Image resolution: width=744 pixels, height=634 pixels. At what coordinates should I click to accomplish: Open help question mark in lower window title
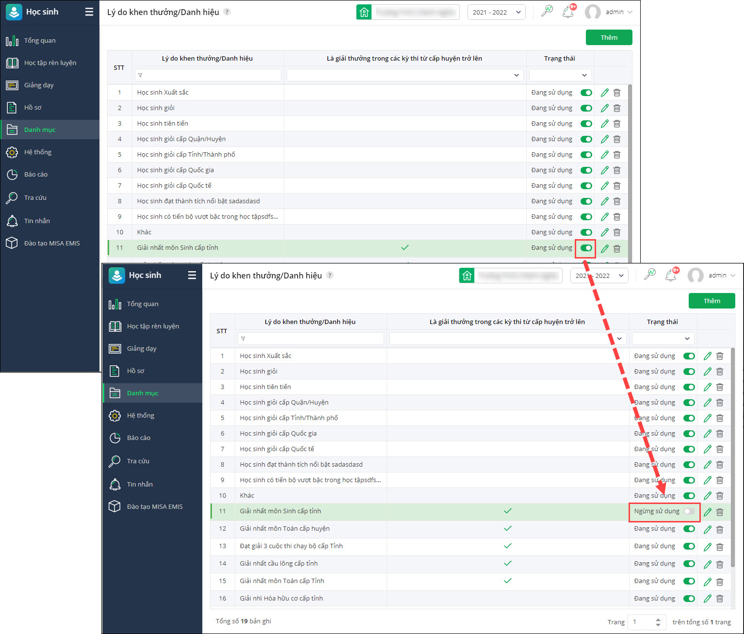pyautogui.click(x=330, y=275)
